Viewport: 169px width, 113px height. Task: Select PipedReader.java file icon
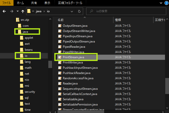pos(60,47)
